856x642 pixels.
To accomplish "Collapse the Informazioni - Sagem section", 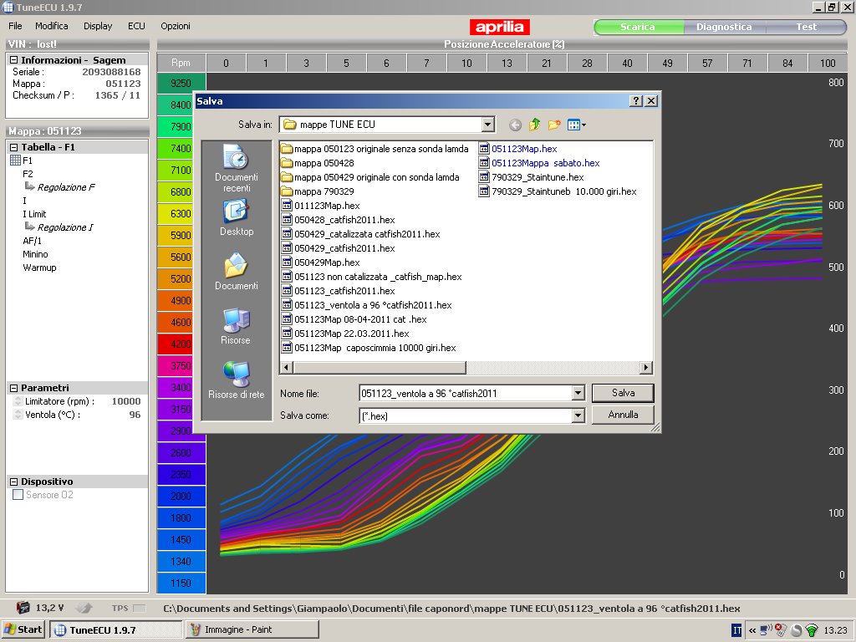I will coord(13,60).
